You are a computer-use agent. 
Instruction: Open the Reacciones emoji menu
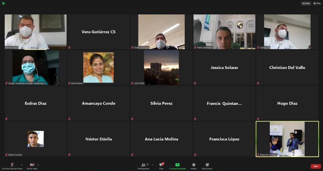coord(207,165)
